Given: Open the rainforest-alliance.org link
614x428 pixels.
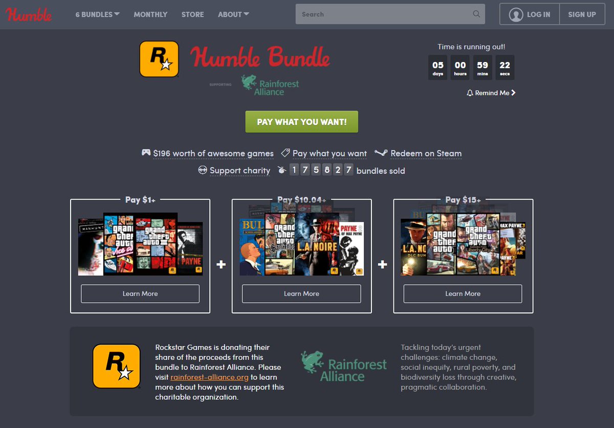Looking at the screenshot, I should [x=209, y=377].
